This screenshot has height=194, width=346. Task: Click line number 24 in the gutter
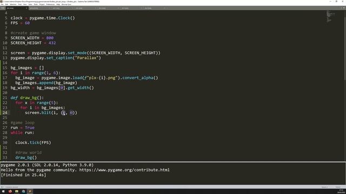5,113
